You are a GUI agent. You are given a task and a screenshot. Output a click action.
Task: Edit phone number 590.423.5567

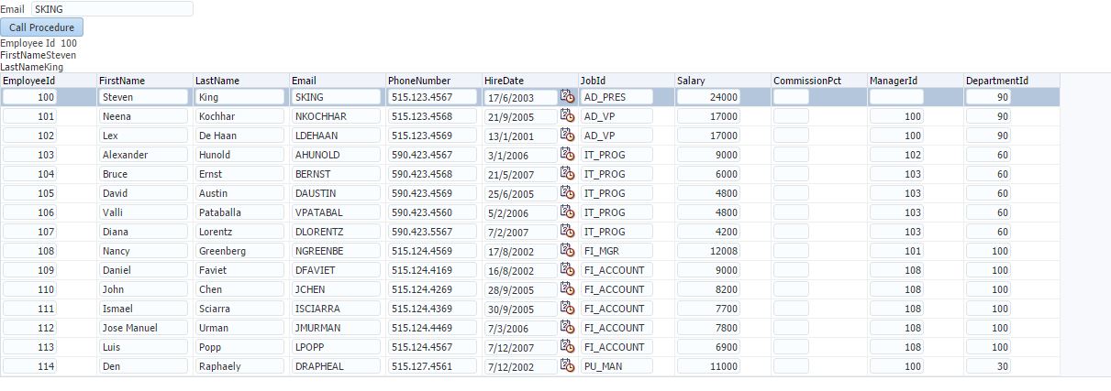coord(432,232)
